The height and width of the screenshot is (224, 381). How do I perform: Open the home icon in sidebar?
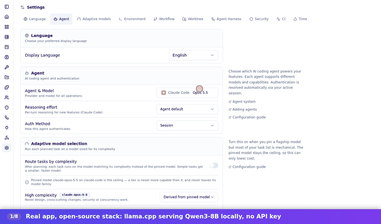[x=7, y=17]
